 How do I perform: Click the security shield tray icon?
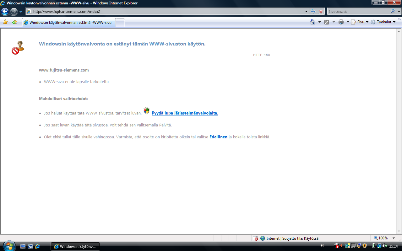pos(365,246)
